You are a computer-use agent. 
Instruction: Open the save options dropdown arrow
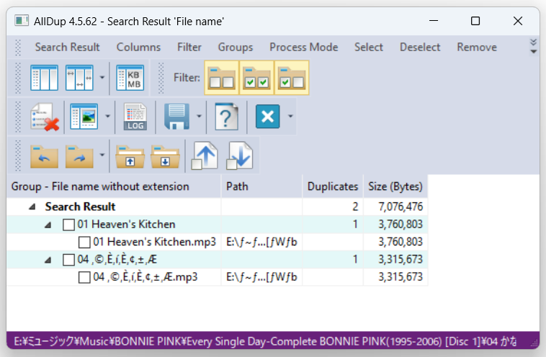[x=199, y=116]
